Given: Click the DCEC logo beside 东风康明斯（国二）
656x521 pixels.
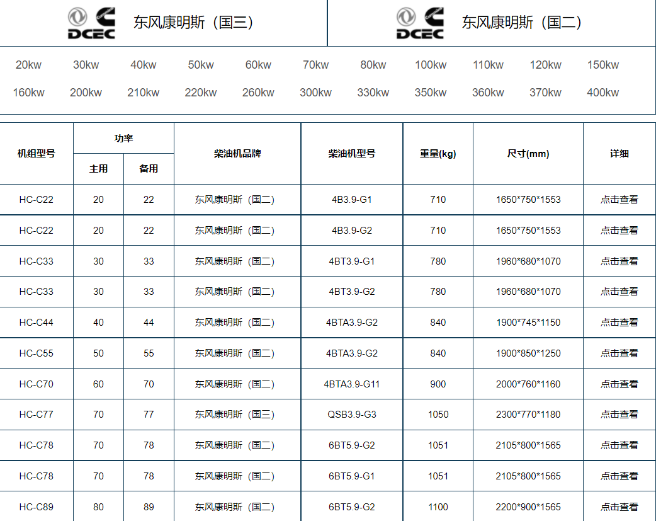Looking at the screenshot, I should pyautogui.click(x=420, y=23).
